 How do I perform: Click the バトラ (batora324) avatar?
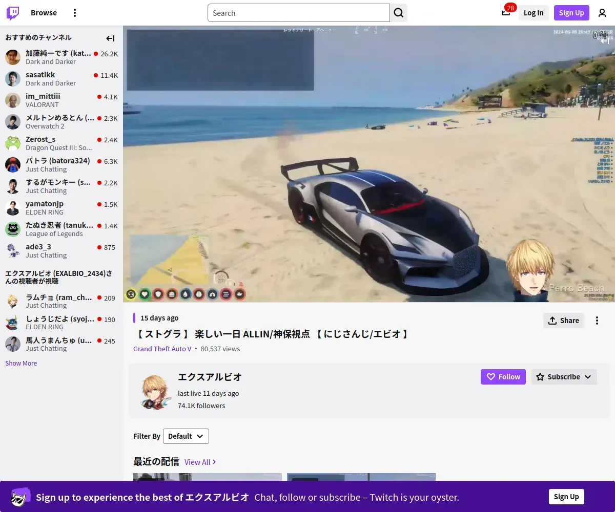click(x=13, y=164)
